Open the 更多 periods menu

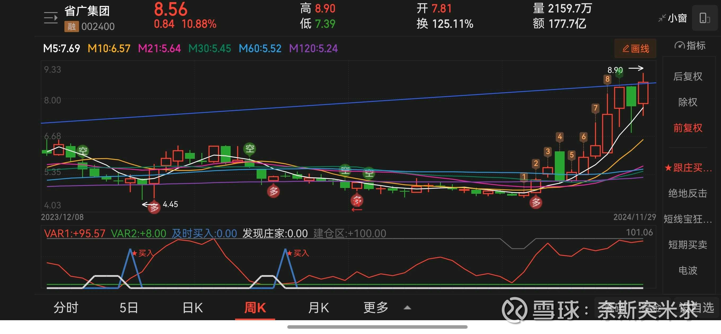[376, 308]
